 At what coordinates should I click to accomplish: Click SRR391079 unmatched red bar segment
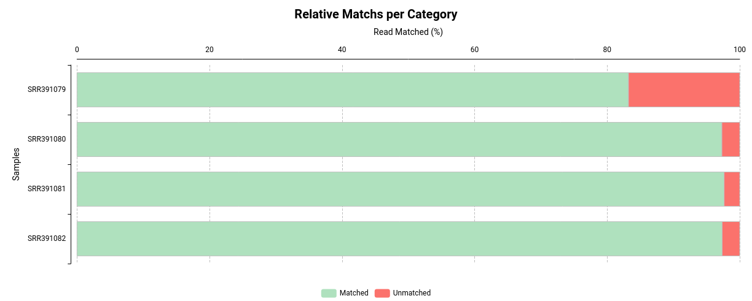point(684,90)
